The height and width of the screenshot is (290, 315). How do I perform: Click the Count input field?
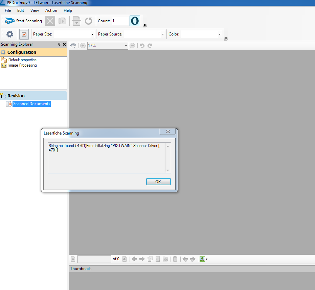[x=120, y=21]
